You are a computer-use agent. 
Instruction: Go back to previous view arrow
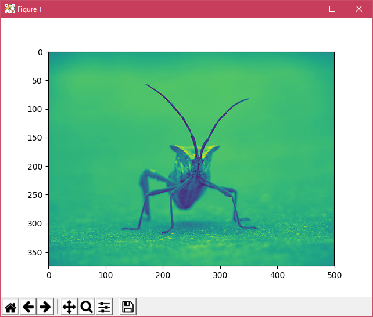click(x=28, y=307)
